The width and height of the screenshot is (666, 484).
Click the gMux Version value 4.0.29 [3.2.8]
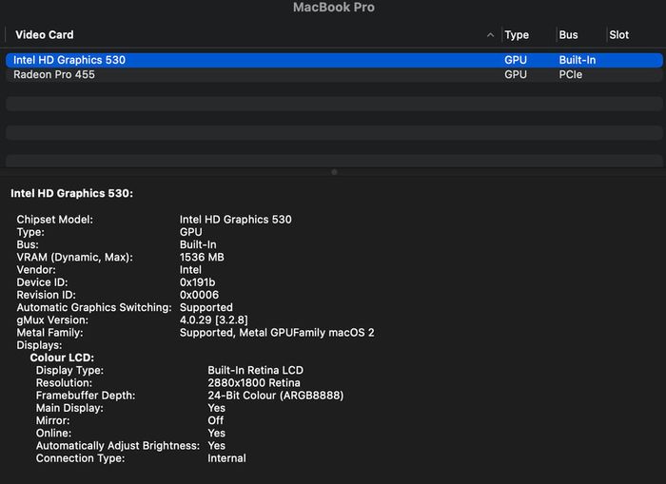pyautogui.click(x=214, y=319)
